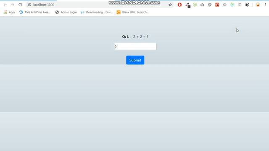Reload the localhost page
Screen dimensions: 269x151
click(x=20, y=5)
